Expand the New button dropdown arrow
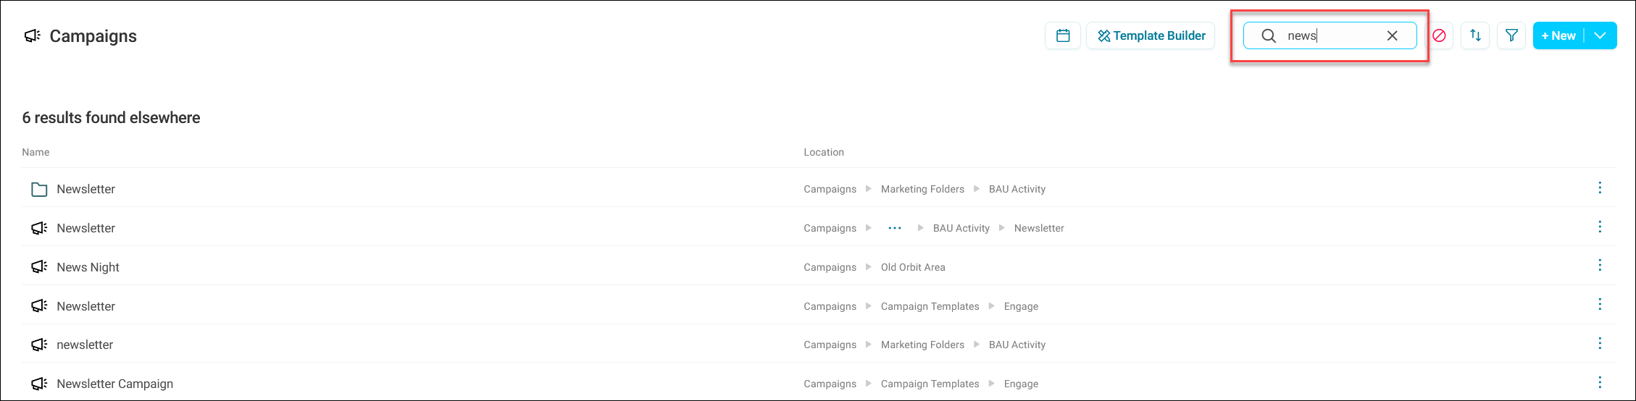 1600,35
